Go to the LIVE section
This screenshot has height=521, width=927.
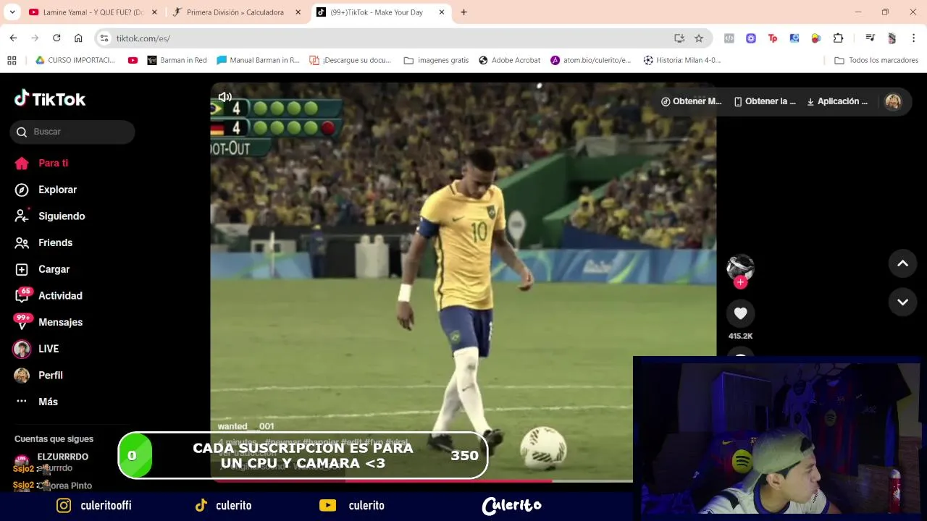pos(36,349)
